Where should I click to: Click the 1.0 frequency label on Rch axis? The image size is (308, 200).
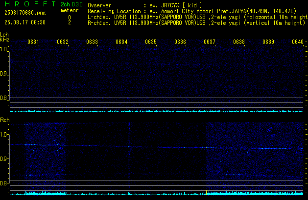point(3,135)
